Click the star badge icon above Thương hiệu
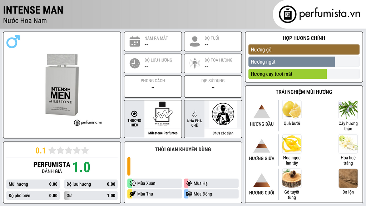366x206 pixels. pyautogui.click(x=134, y=114)
